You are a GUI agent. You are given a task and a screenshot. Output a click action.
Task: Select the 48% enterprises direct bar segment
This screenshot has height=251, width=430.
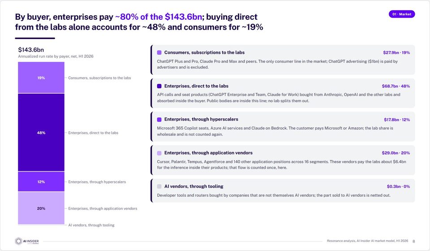[x=41, y=133]
